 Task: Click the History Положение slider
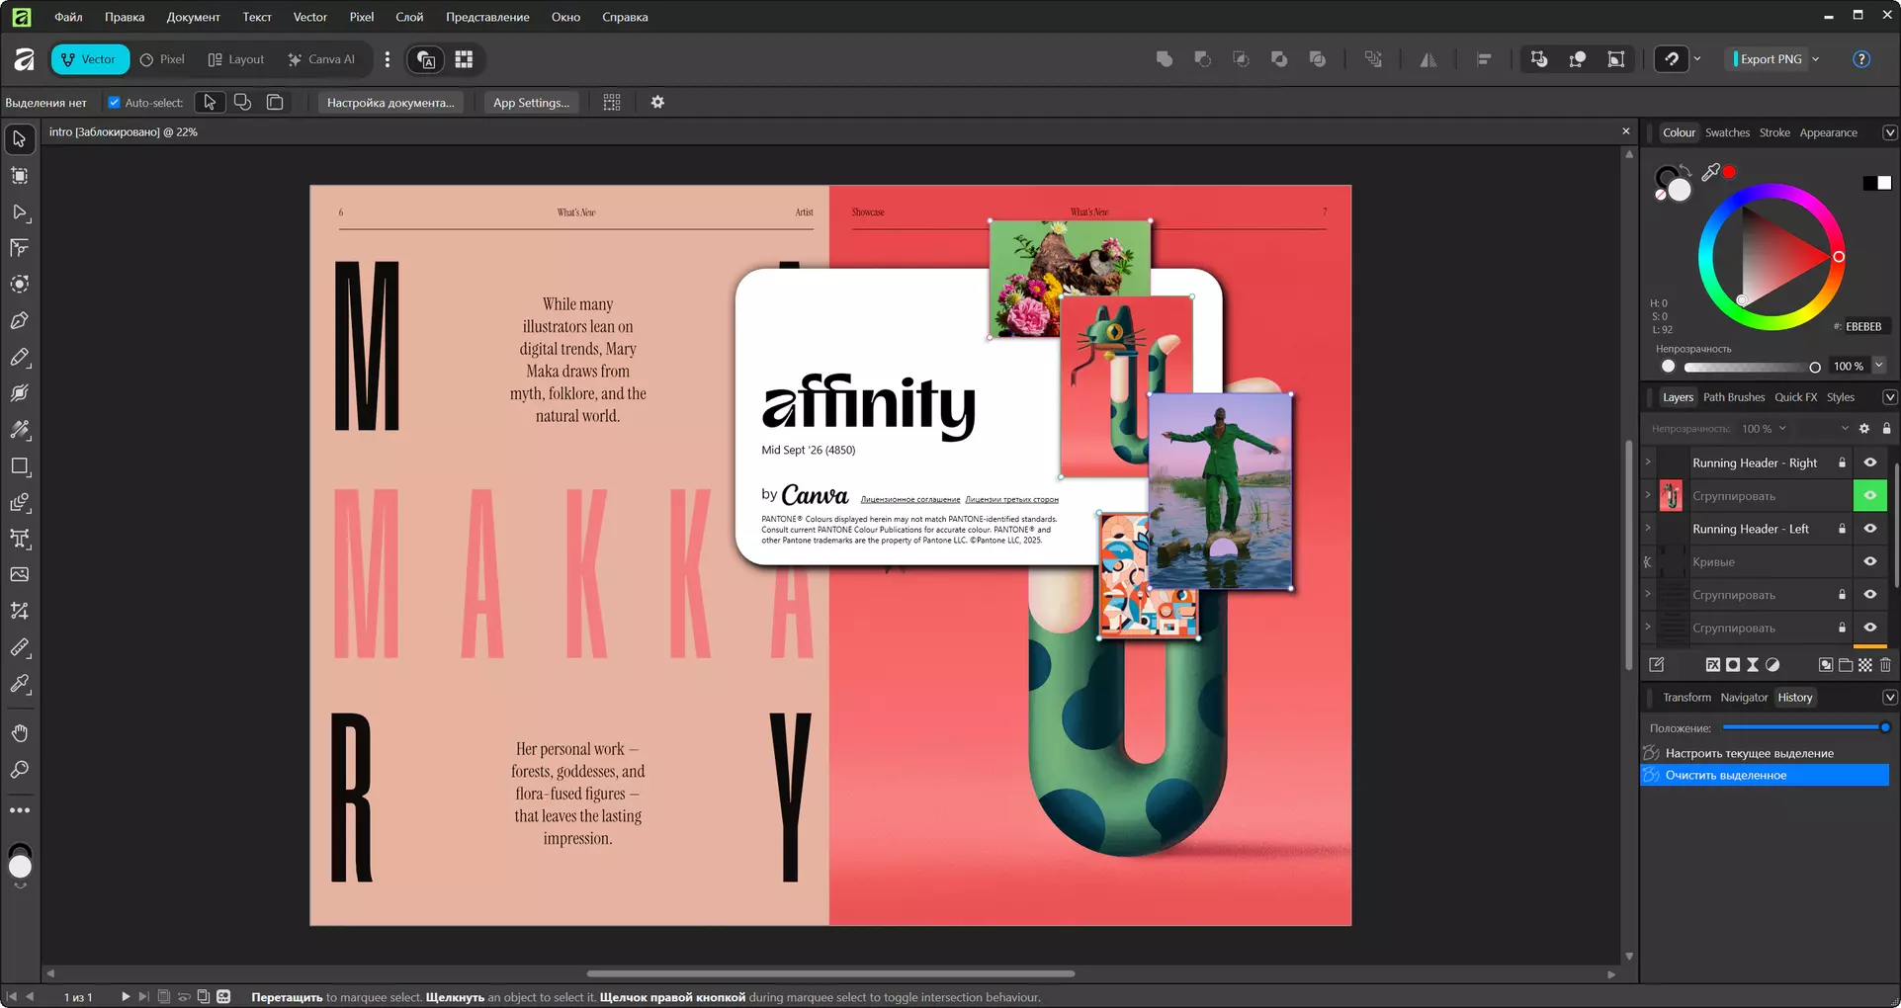pos(1805,727)
